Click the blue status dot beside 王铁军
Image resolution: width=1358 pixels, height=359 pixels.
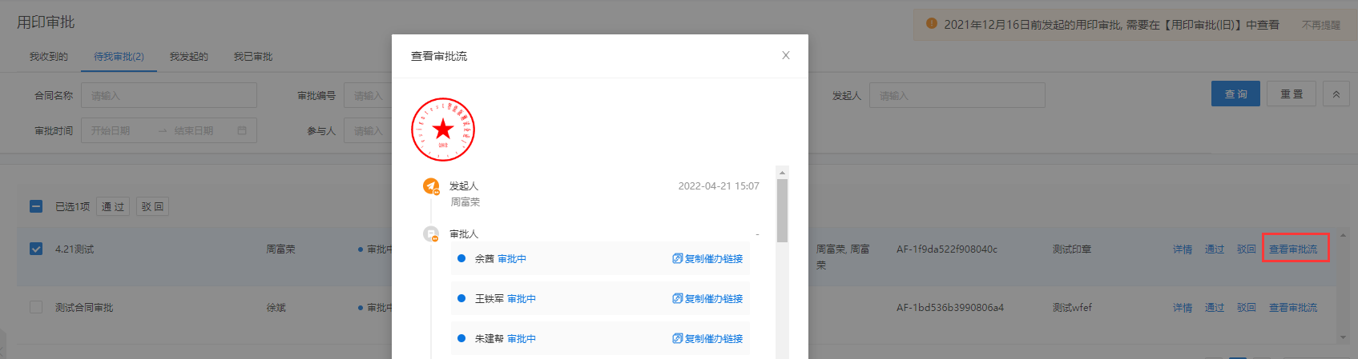461,298
